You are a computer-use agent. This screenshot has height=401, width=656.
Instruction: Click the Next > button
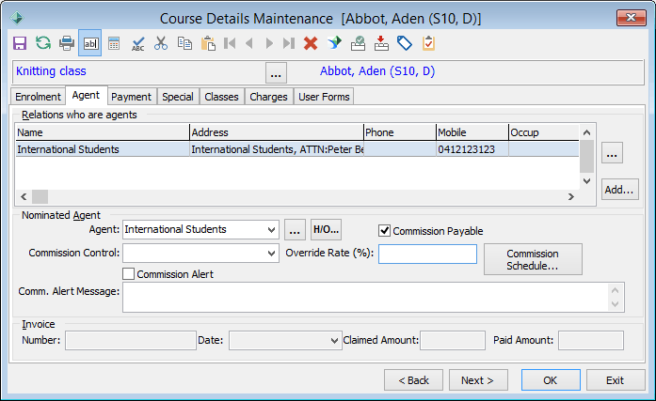[478, 380]
